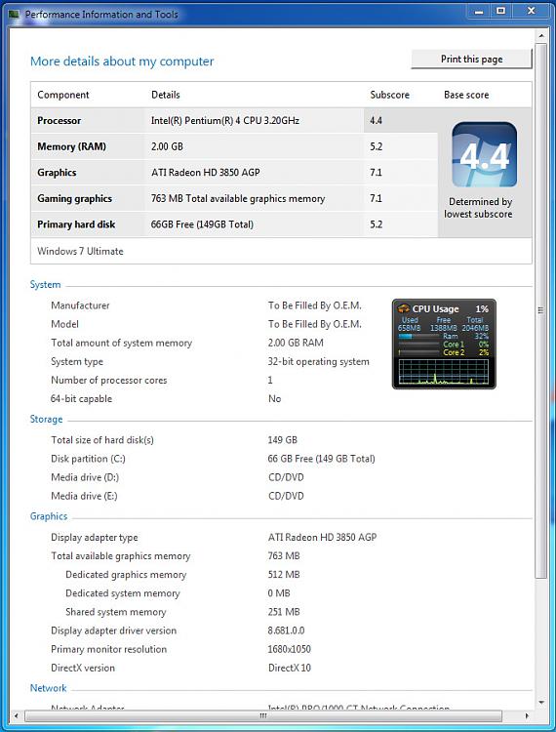Click the More details about my computer heading
Screen dimensions: 556x732
point(122,61)
